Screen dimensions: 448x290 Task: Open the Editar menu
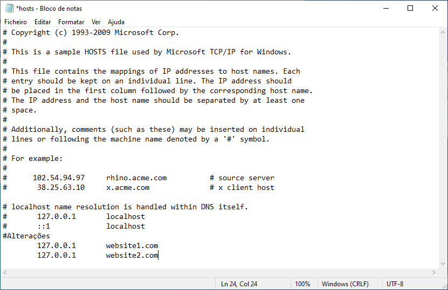[43, 22]
